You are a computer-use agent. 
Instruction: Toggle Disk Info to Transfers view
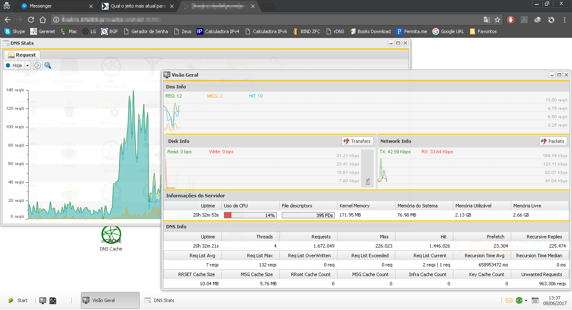357,141
